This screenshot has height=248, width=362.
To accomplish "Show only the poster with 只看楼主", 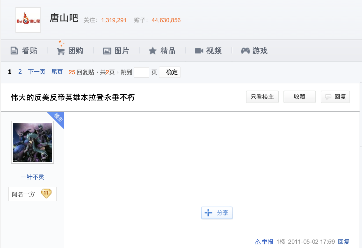I will (262, 97).
